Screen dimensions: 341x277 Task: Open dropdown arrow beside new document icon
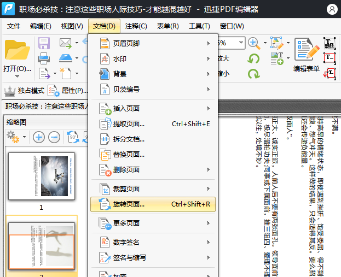[x=77, y=73]
